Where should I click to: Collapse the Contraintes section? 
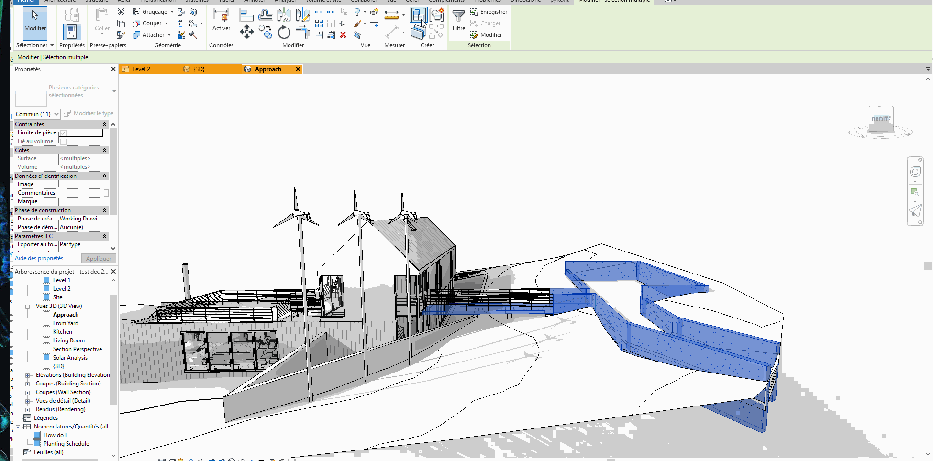click(x=104, y=124)
